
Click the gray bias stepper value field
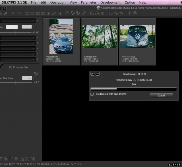click(27, 27)
